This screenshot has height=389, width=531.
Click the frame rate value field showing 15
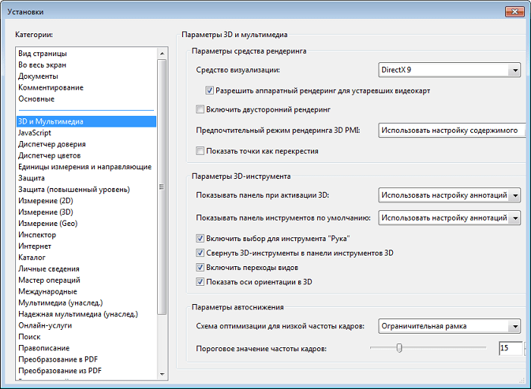click(511, 348)
